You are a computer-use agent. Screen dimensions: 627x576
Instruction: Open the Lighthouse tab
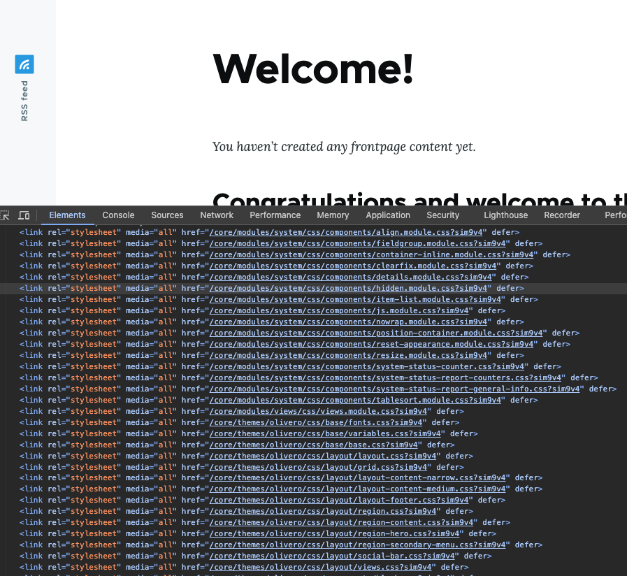pos(505,215)
